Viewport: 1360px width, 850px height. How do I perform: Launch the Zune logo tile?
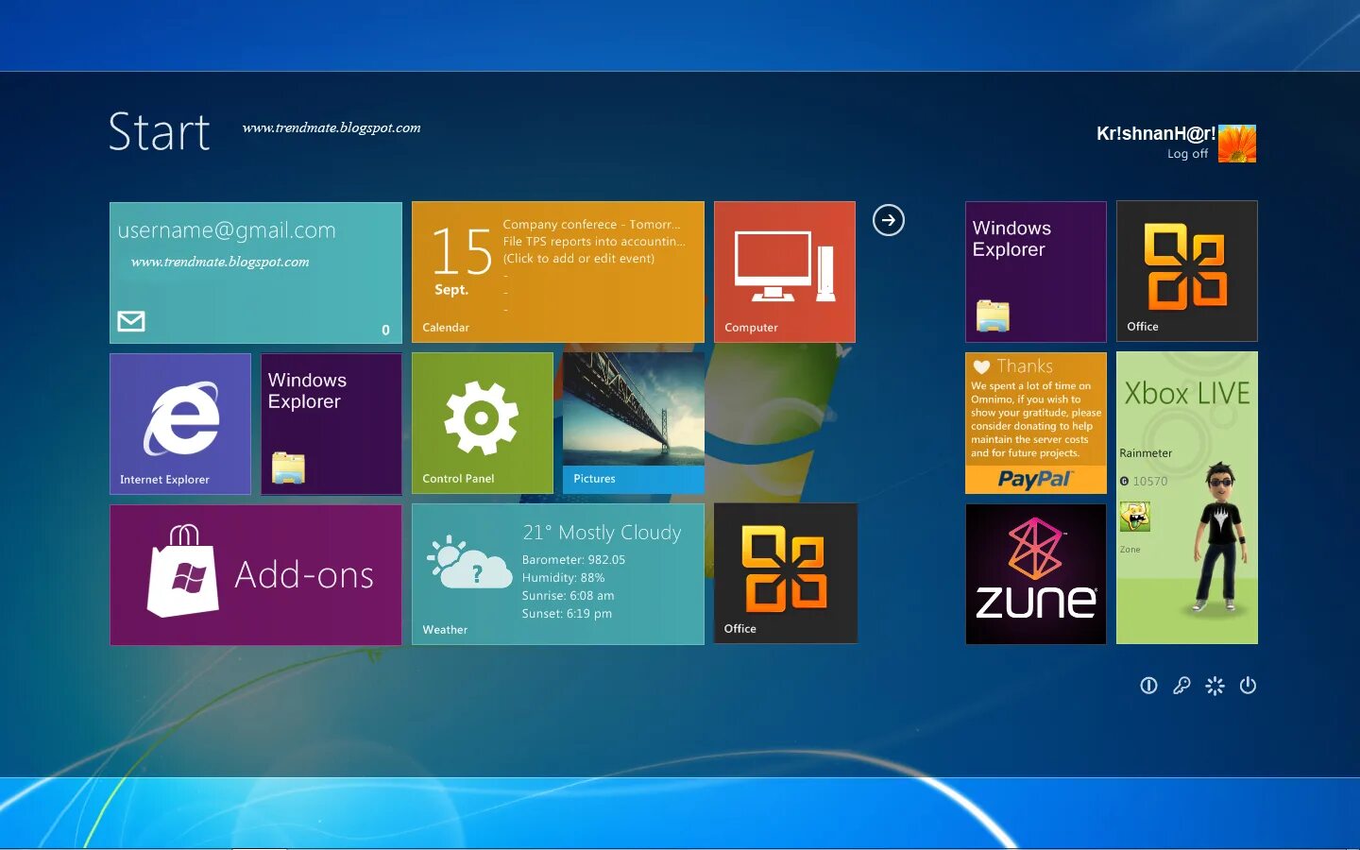[1035, 574]
